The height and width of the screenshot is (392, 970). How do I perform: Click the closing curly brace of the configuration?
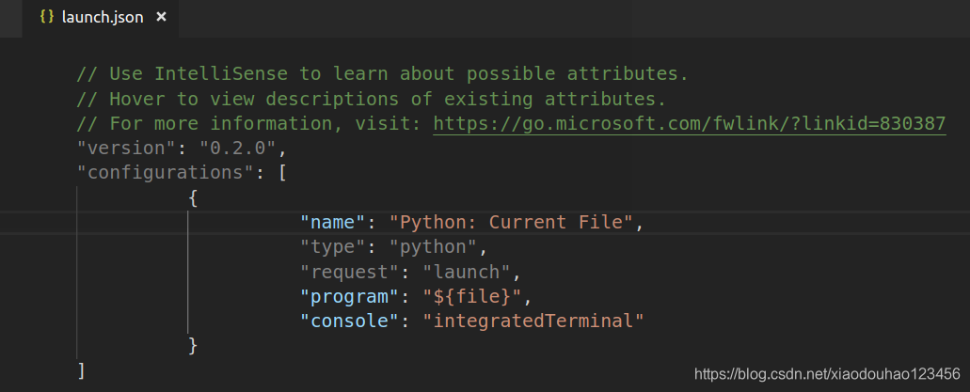click(194, 346)
